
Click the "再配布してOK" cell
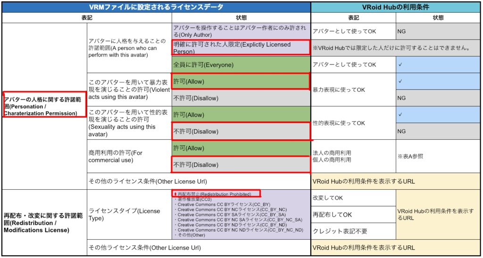[353, 214]
